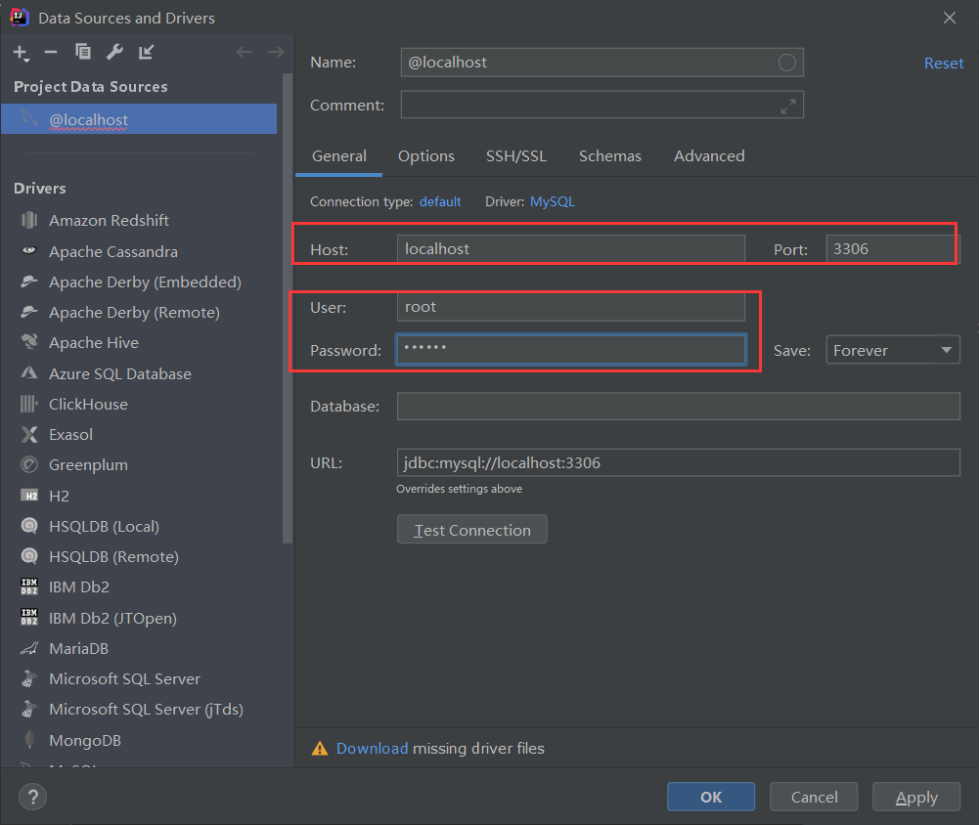
Task: Focus the Database input field
Action: click(678, 407)
